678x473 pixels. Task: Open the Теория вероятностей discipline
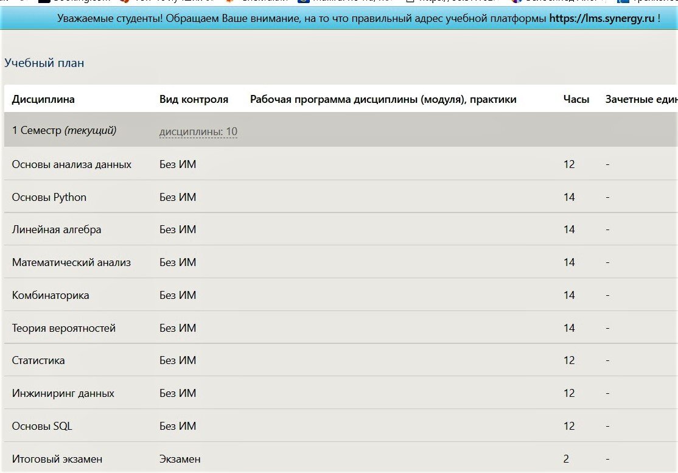point(63,328)
